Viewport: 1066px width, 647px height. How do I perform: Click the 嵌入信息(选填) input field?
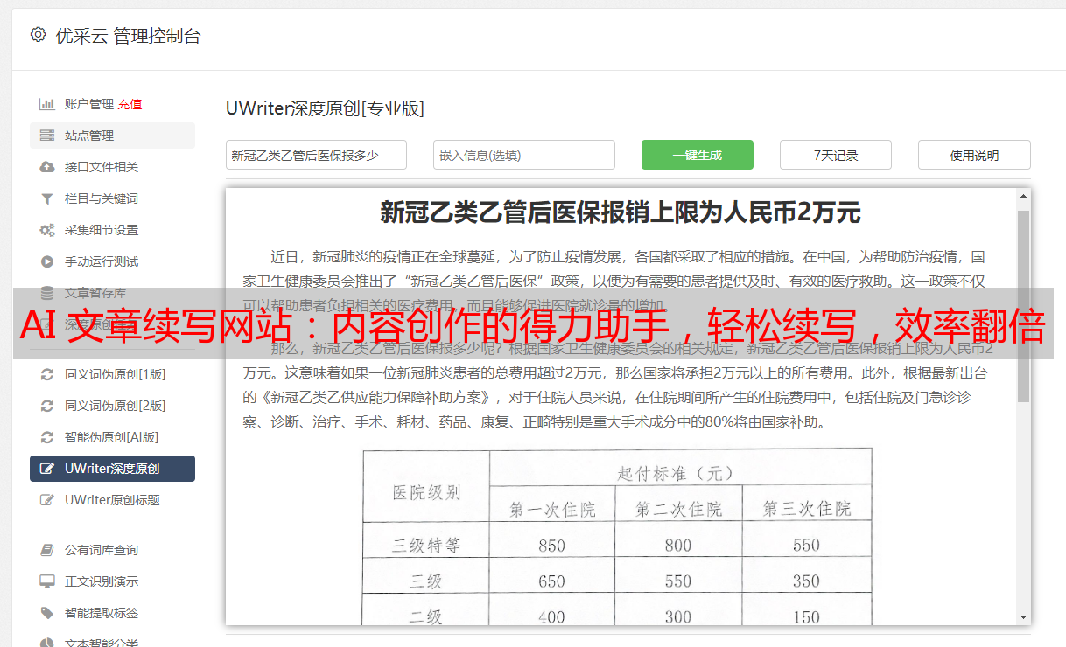pos(523,155)
